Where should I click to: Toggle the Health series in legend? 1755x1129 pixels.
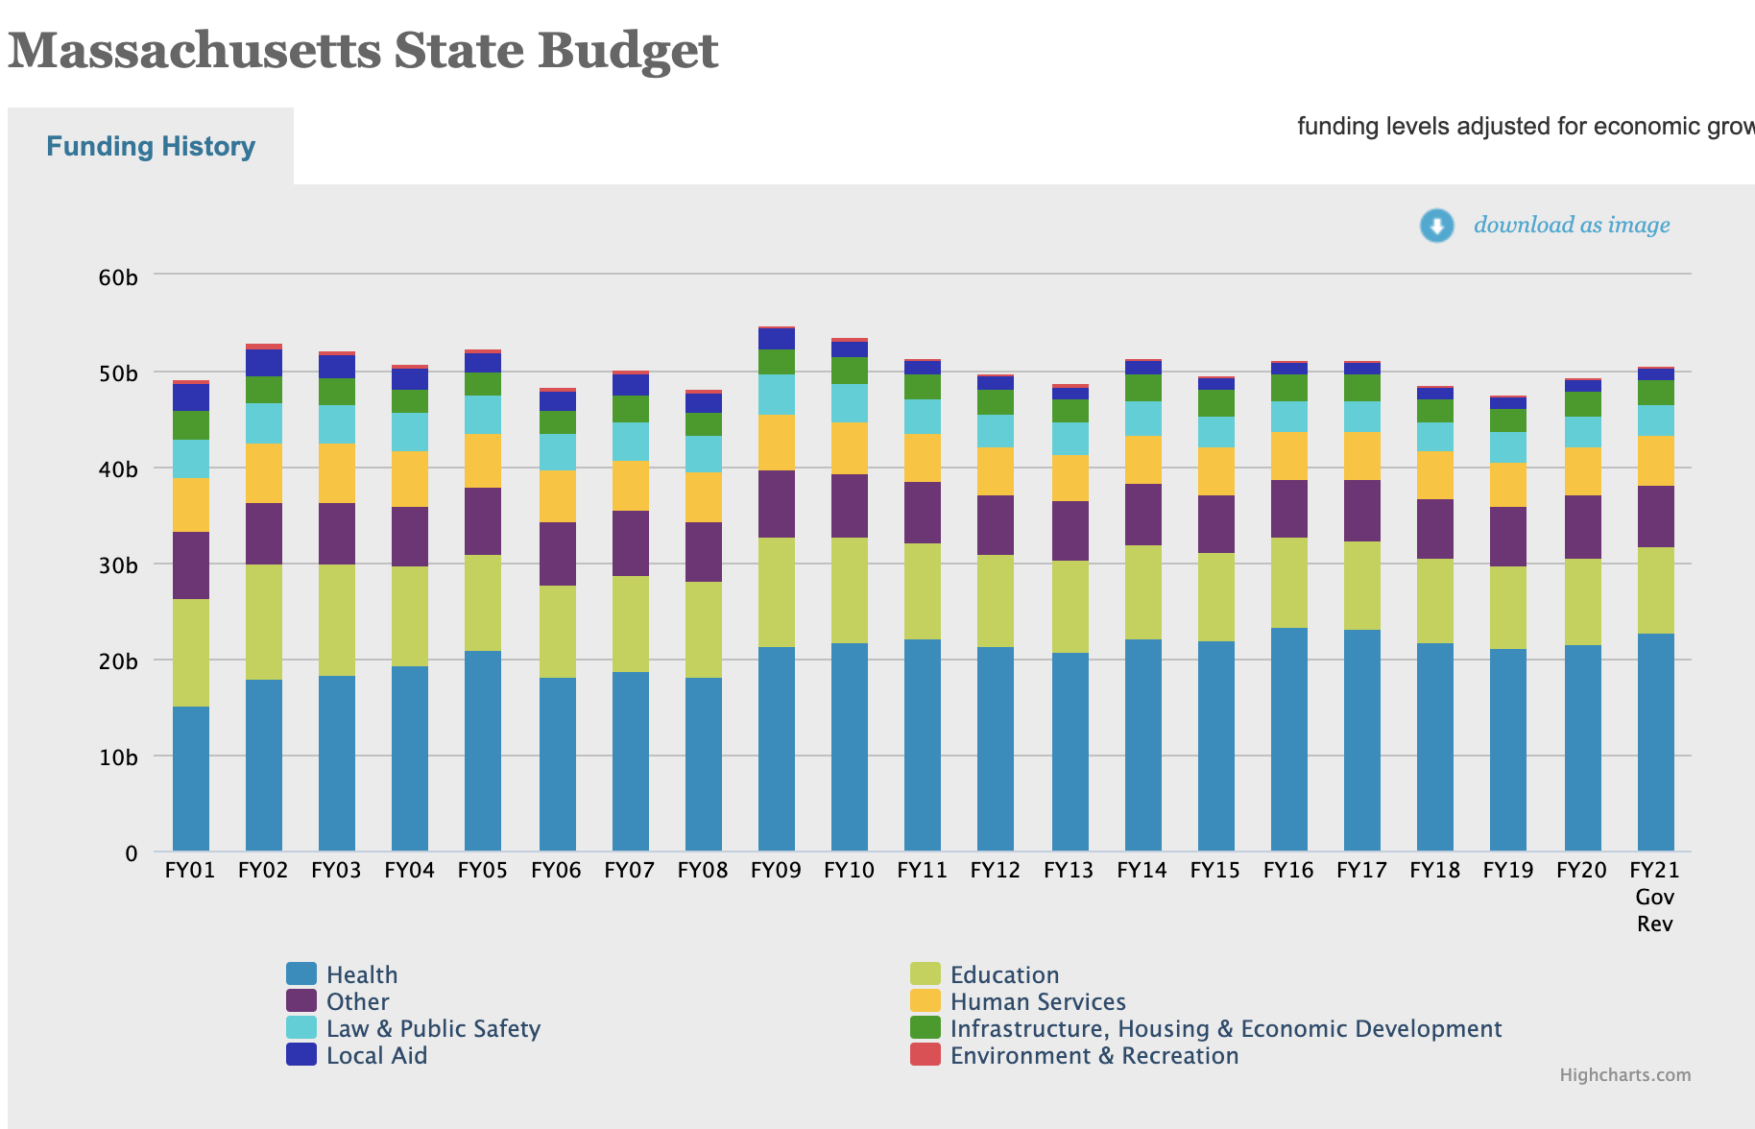tap(361, 974)
